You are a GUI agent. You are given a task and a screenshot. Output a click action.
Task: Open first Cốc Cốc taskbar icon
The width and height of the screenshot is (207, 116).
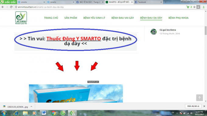tap(63, 113)
